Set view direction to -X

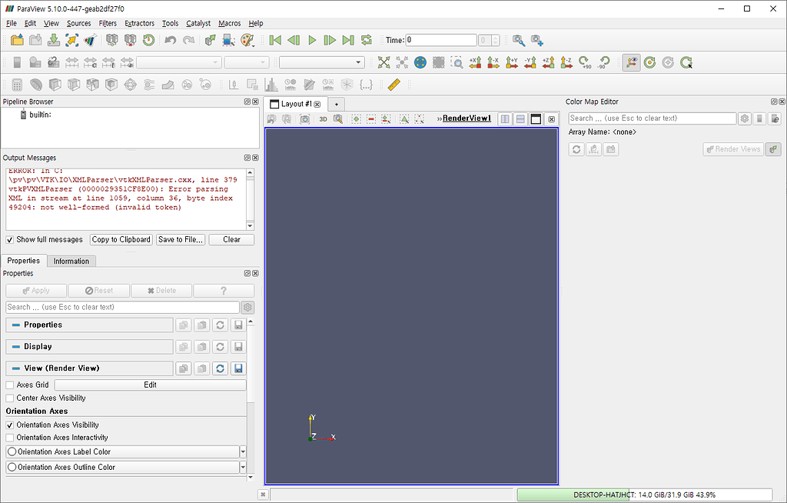click(x=493, y=62)
